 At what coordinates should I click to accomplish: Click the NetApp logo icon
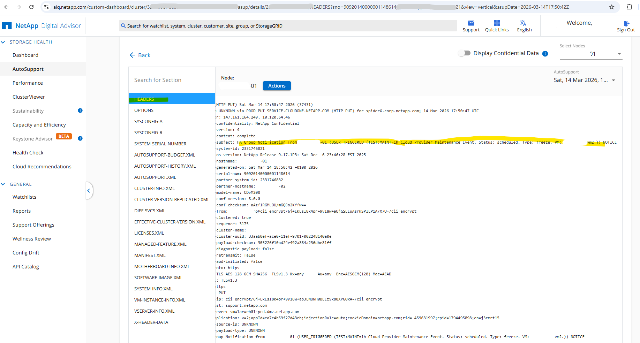(x=7, y=26)
